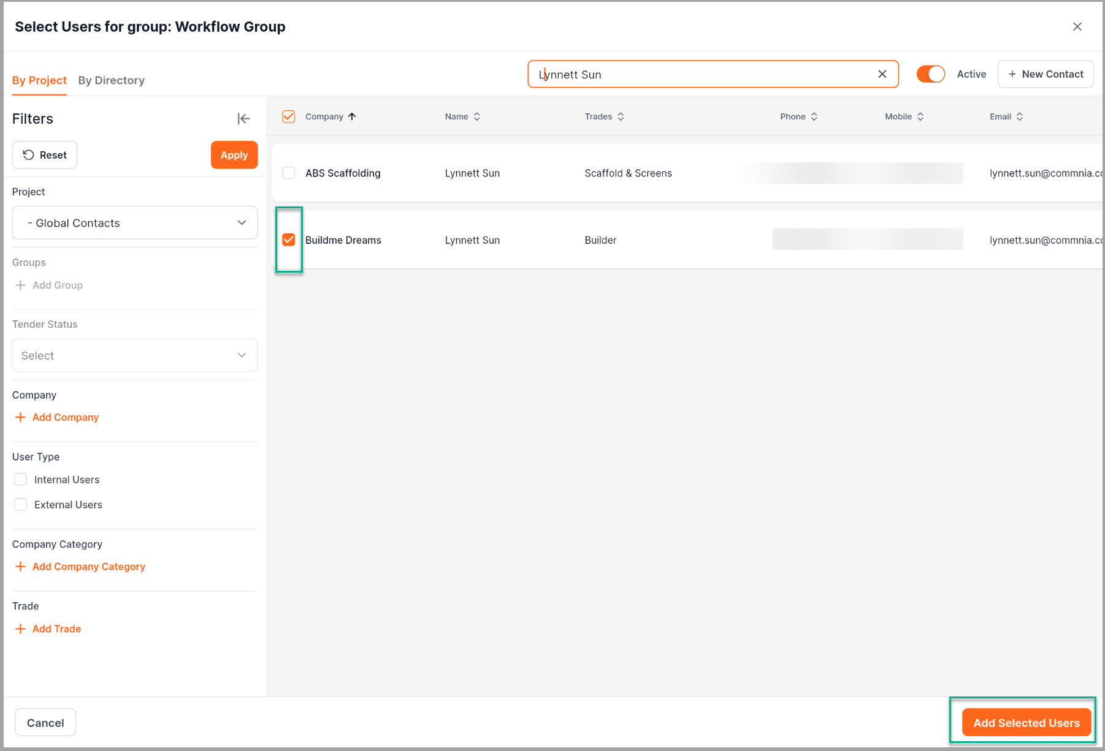Click the Apply filters button
This screenshot has height=751, width=1105.
[x=234, y=155]
